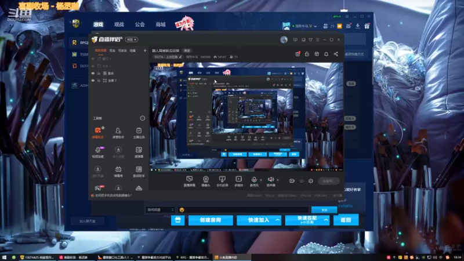Add 手机投屏 phone casting source
464x261 pixels.
click(x=222, y=181)
